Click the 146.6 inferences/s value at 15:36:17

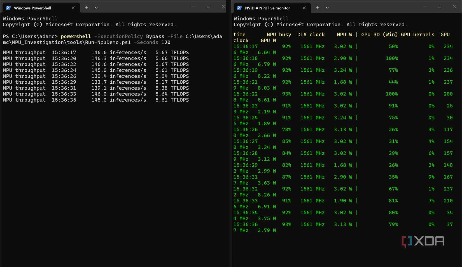[119, 52]
